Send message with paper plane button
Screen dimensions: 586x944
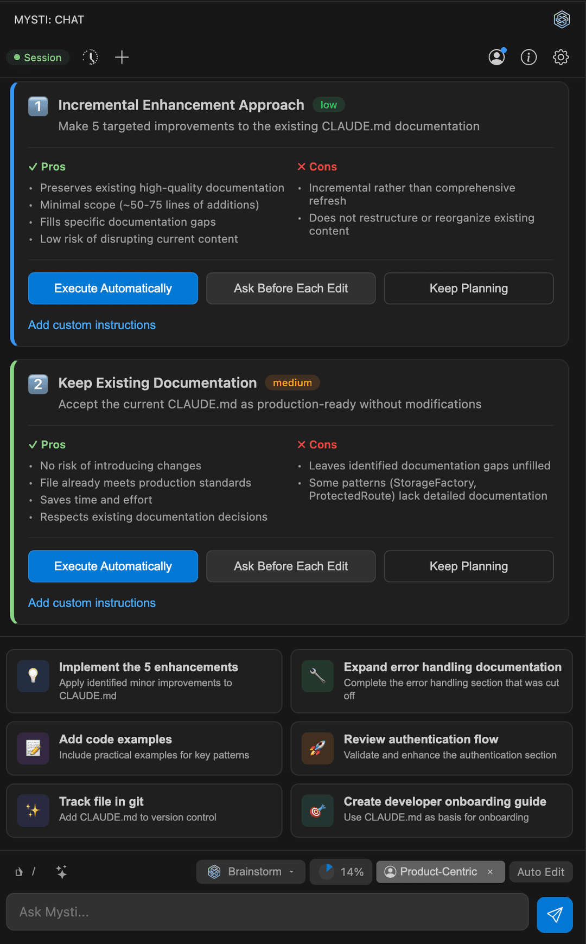(x=555, y=915)
